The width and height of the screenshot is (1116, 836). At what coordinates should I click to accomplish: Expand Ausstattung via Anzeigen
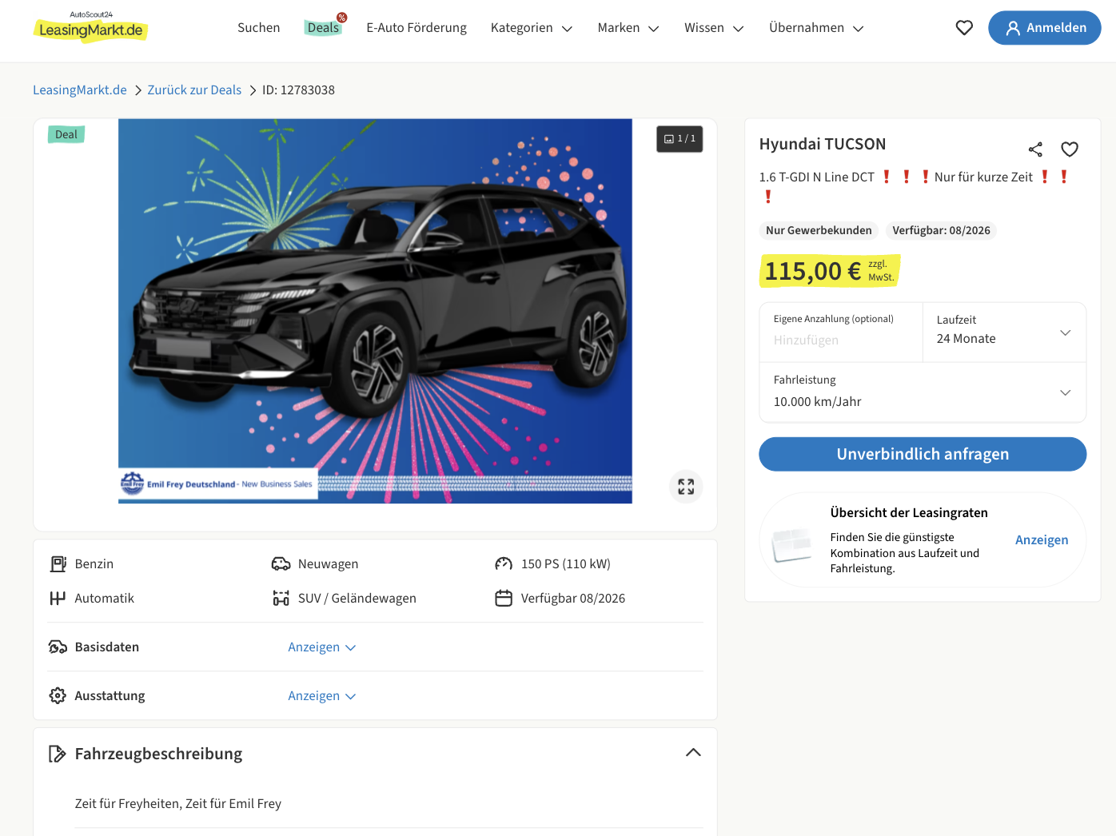pos(321,696)
